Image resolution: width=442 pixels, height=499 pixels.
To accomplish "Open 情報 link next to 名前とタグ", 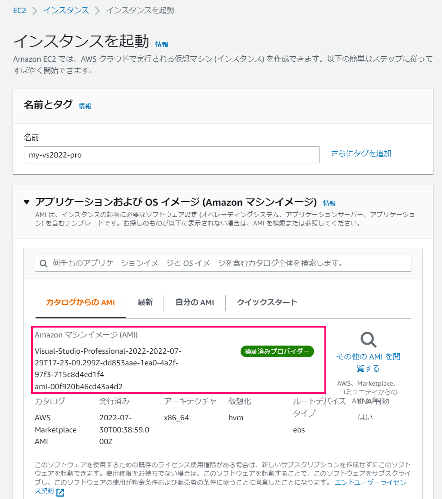I will click(x=85, y=106).
